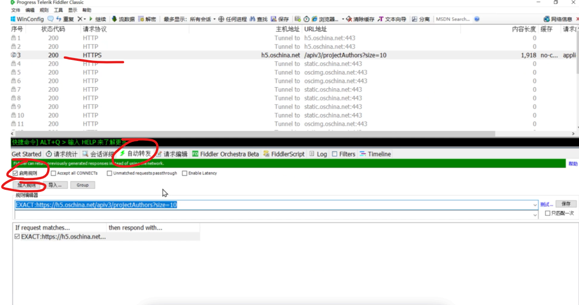Toggle checkbox of EXACT:https://h5.oschina.net rule
The image size is (579, 305).
pyautogui.click(x=17, y=237)
